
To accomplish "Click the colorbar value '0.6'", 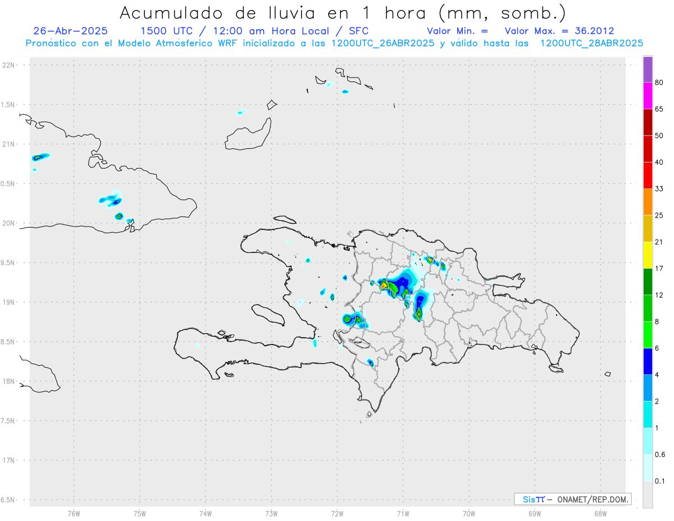I will (x=661, y=455).
